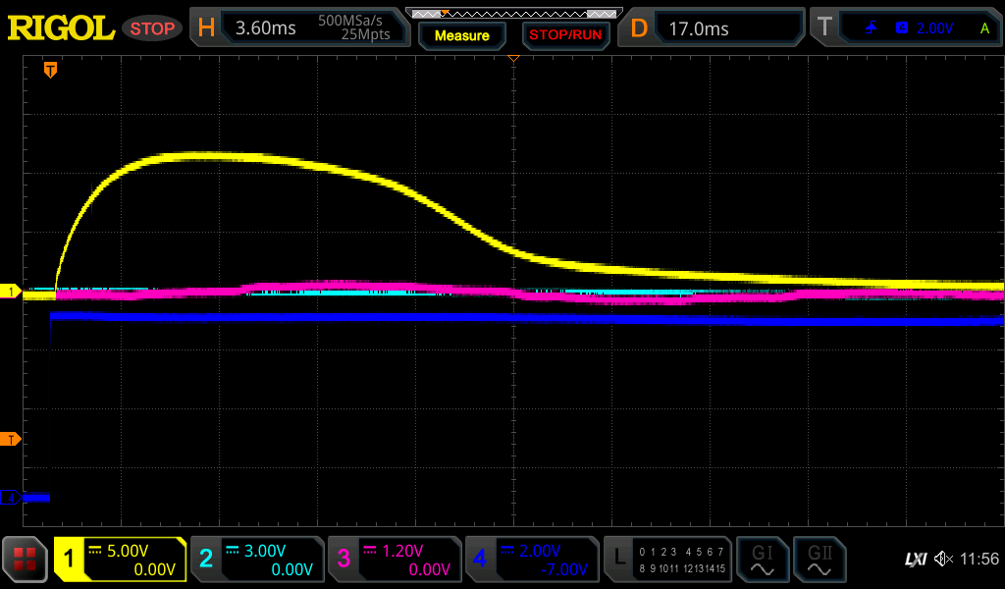1005x589 pixels.
Task: Click the system clock showing 11:56
Action: [x=979, y=560]
